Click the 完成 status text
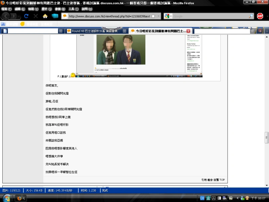The width and height of the screenshot is (269, 202). (x=105, y=190)
